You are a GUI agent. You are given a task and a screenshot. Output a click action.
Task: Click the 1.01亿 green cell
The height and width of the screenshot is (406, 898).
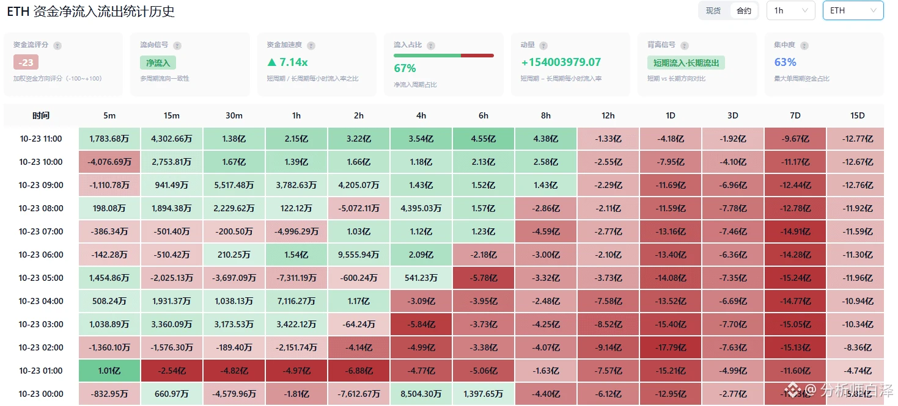[x=109, y=371]
